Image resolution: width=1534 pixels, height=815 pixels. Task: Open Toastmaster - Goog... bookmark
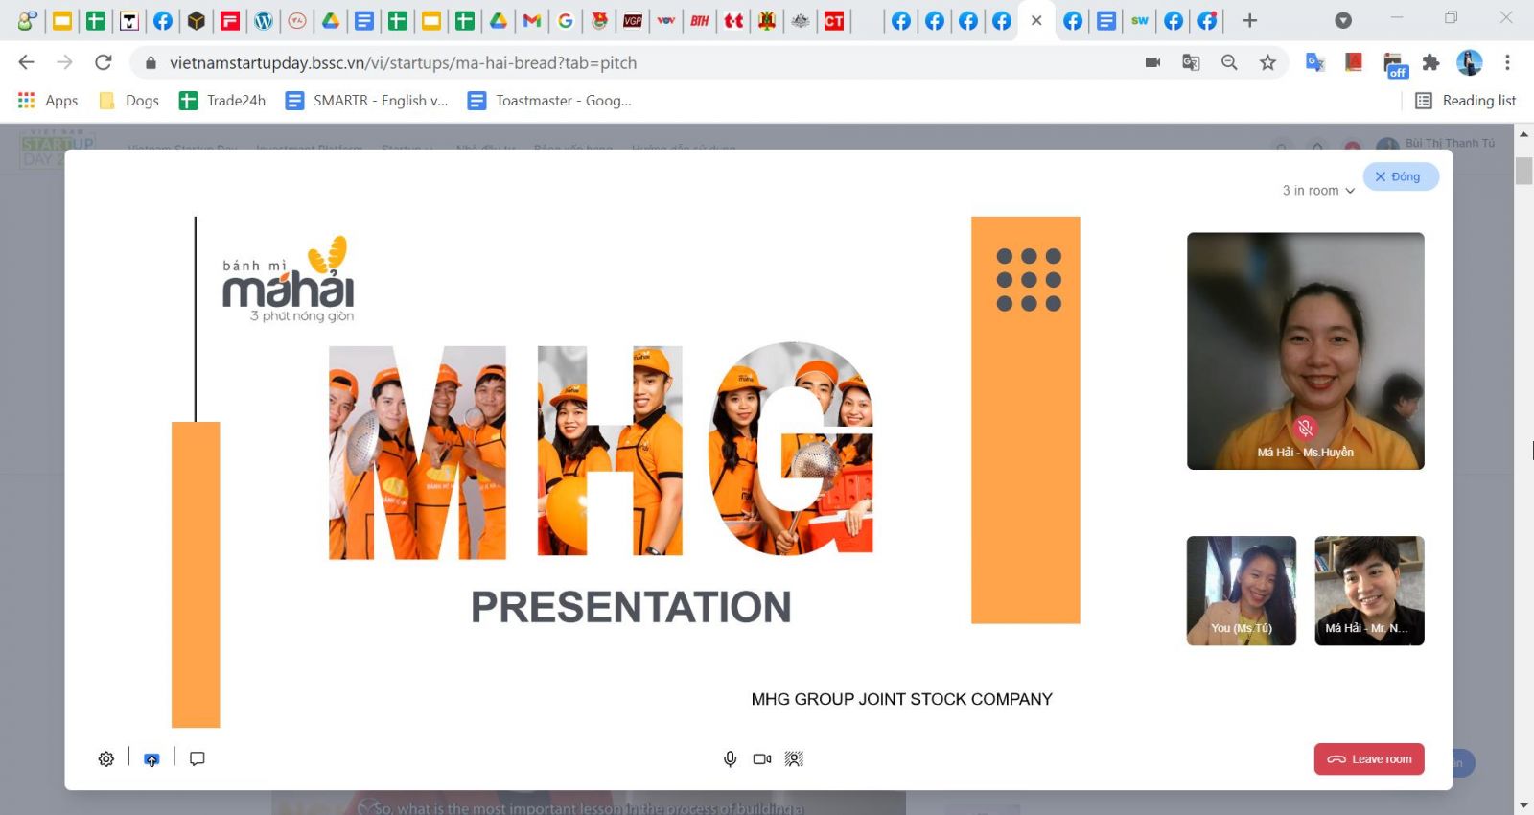pyautogui.click(x=549, y=101)
